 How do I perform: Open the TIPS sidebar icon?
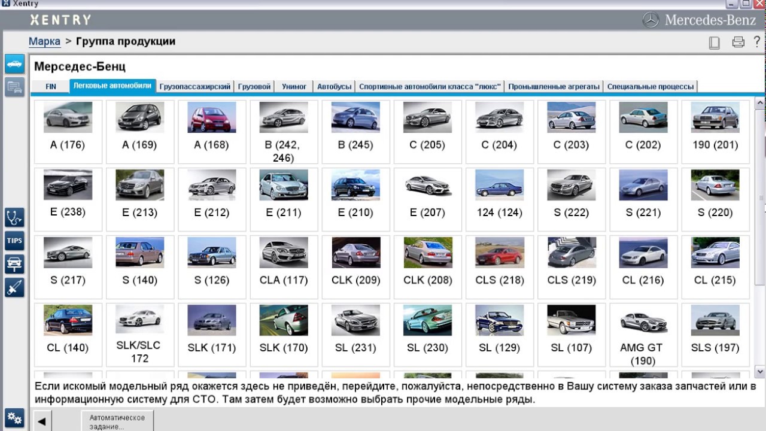click(x=14, y=241)
